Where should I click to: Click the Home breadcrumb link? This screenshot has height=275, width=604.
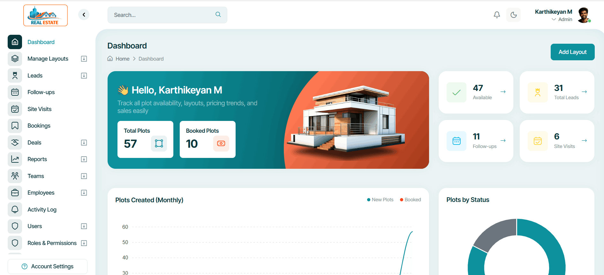(123, 59)
